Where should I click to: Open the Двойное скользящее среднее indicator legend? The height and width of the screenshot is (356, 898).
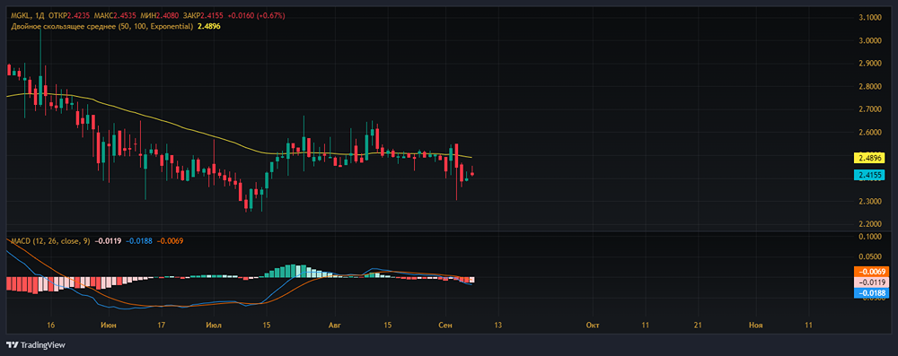(x=101, y=26)
